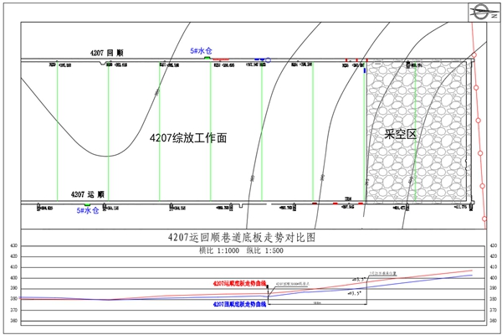Click the blue circle marker on 回顺 roadway
502x335 pixels.
(x=267, y=59)
